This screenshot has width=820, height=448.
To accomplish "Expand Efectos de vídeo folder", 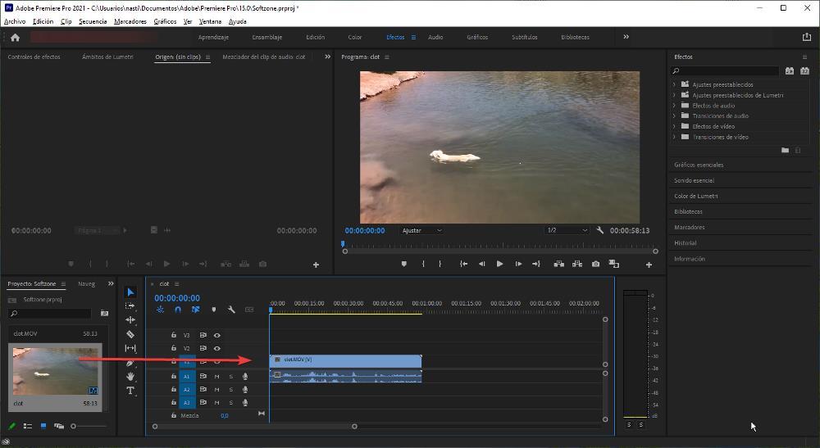I will (x=675, y=126).
